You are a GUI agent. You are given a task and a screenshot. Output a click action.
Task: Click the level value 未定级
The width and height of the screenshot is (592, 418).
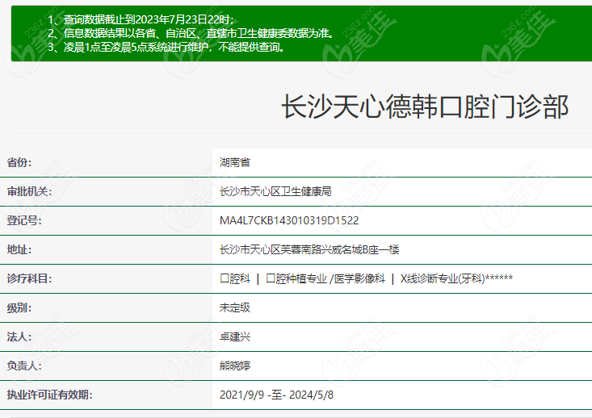click(x=235, y=307)
